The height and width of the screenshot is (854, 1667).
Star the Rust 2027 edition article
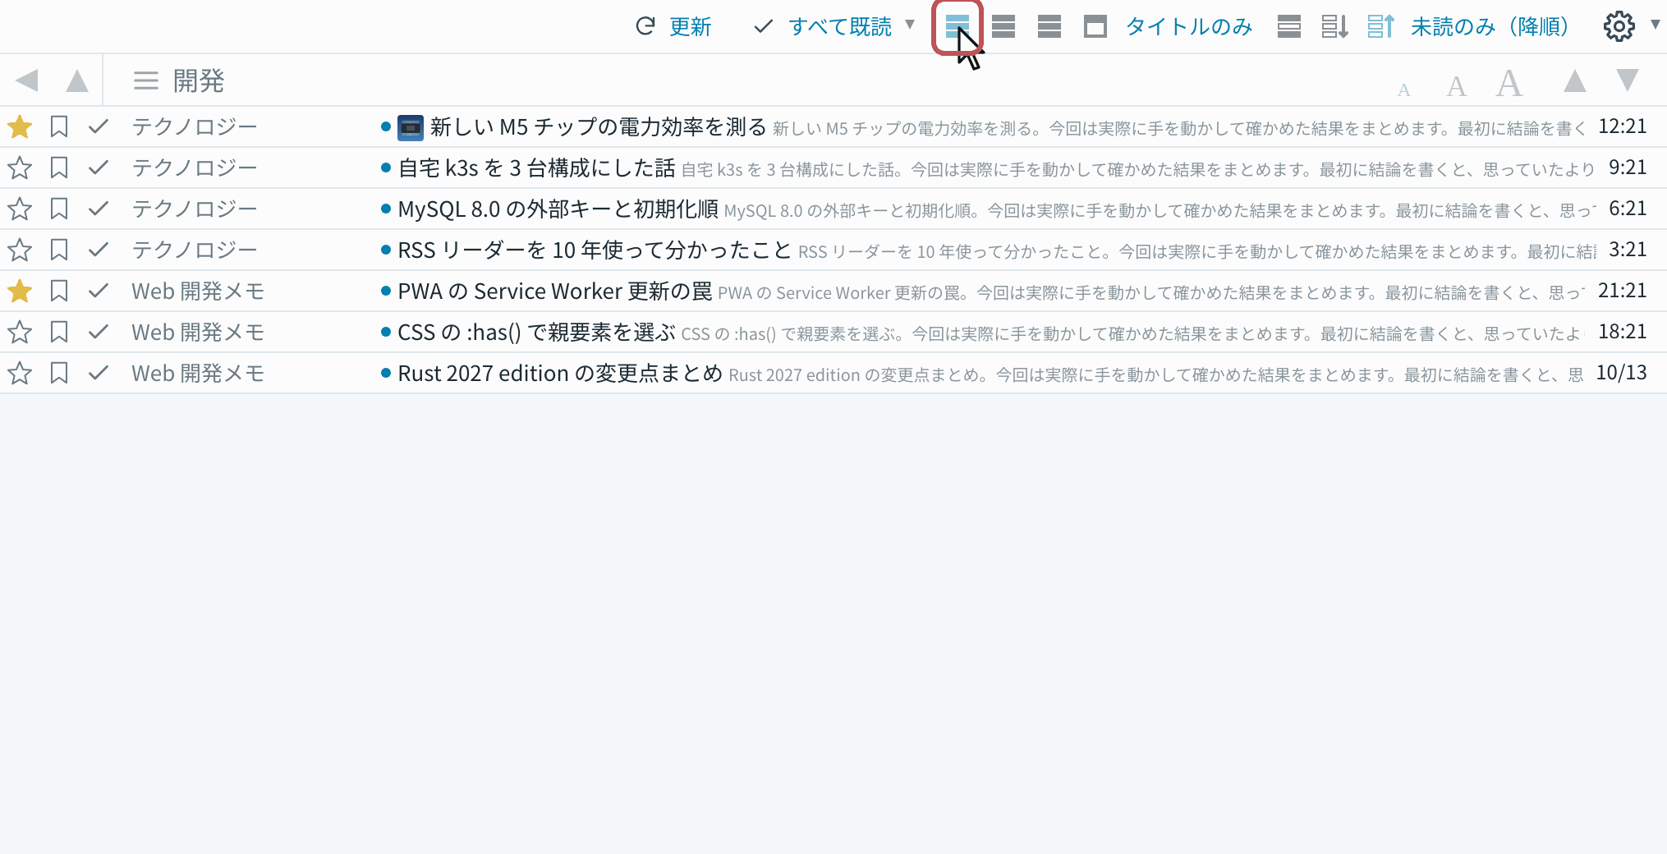click(20, 373)
